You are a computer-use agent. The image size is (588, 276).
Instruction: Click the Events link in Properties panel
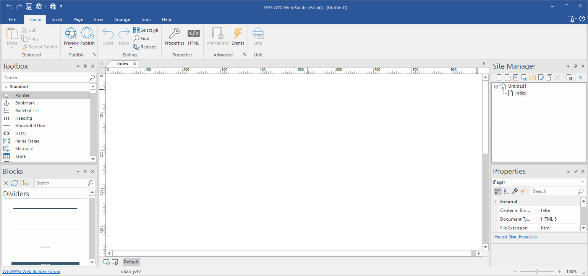pos(501,237)
